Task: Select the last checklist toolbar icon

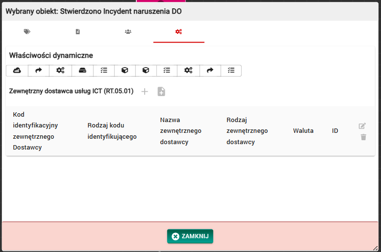Action: 231,71
